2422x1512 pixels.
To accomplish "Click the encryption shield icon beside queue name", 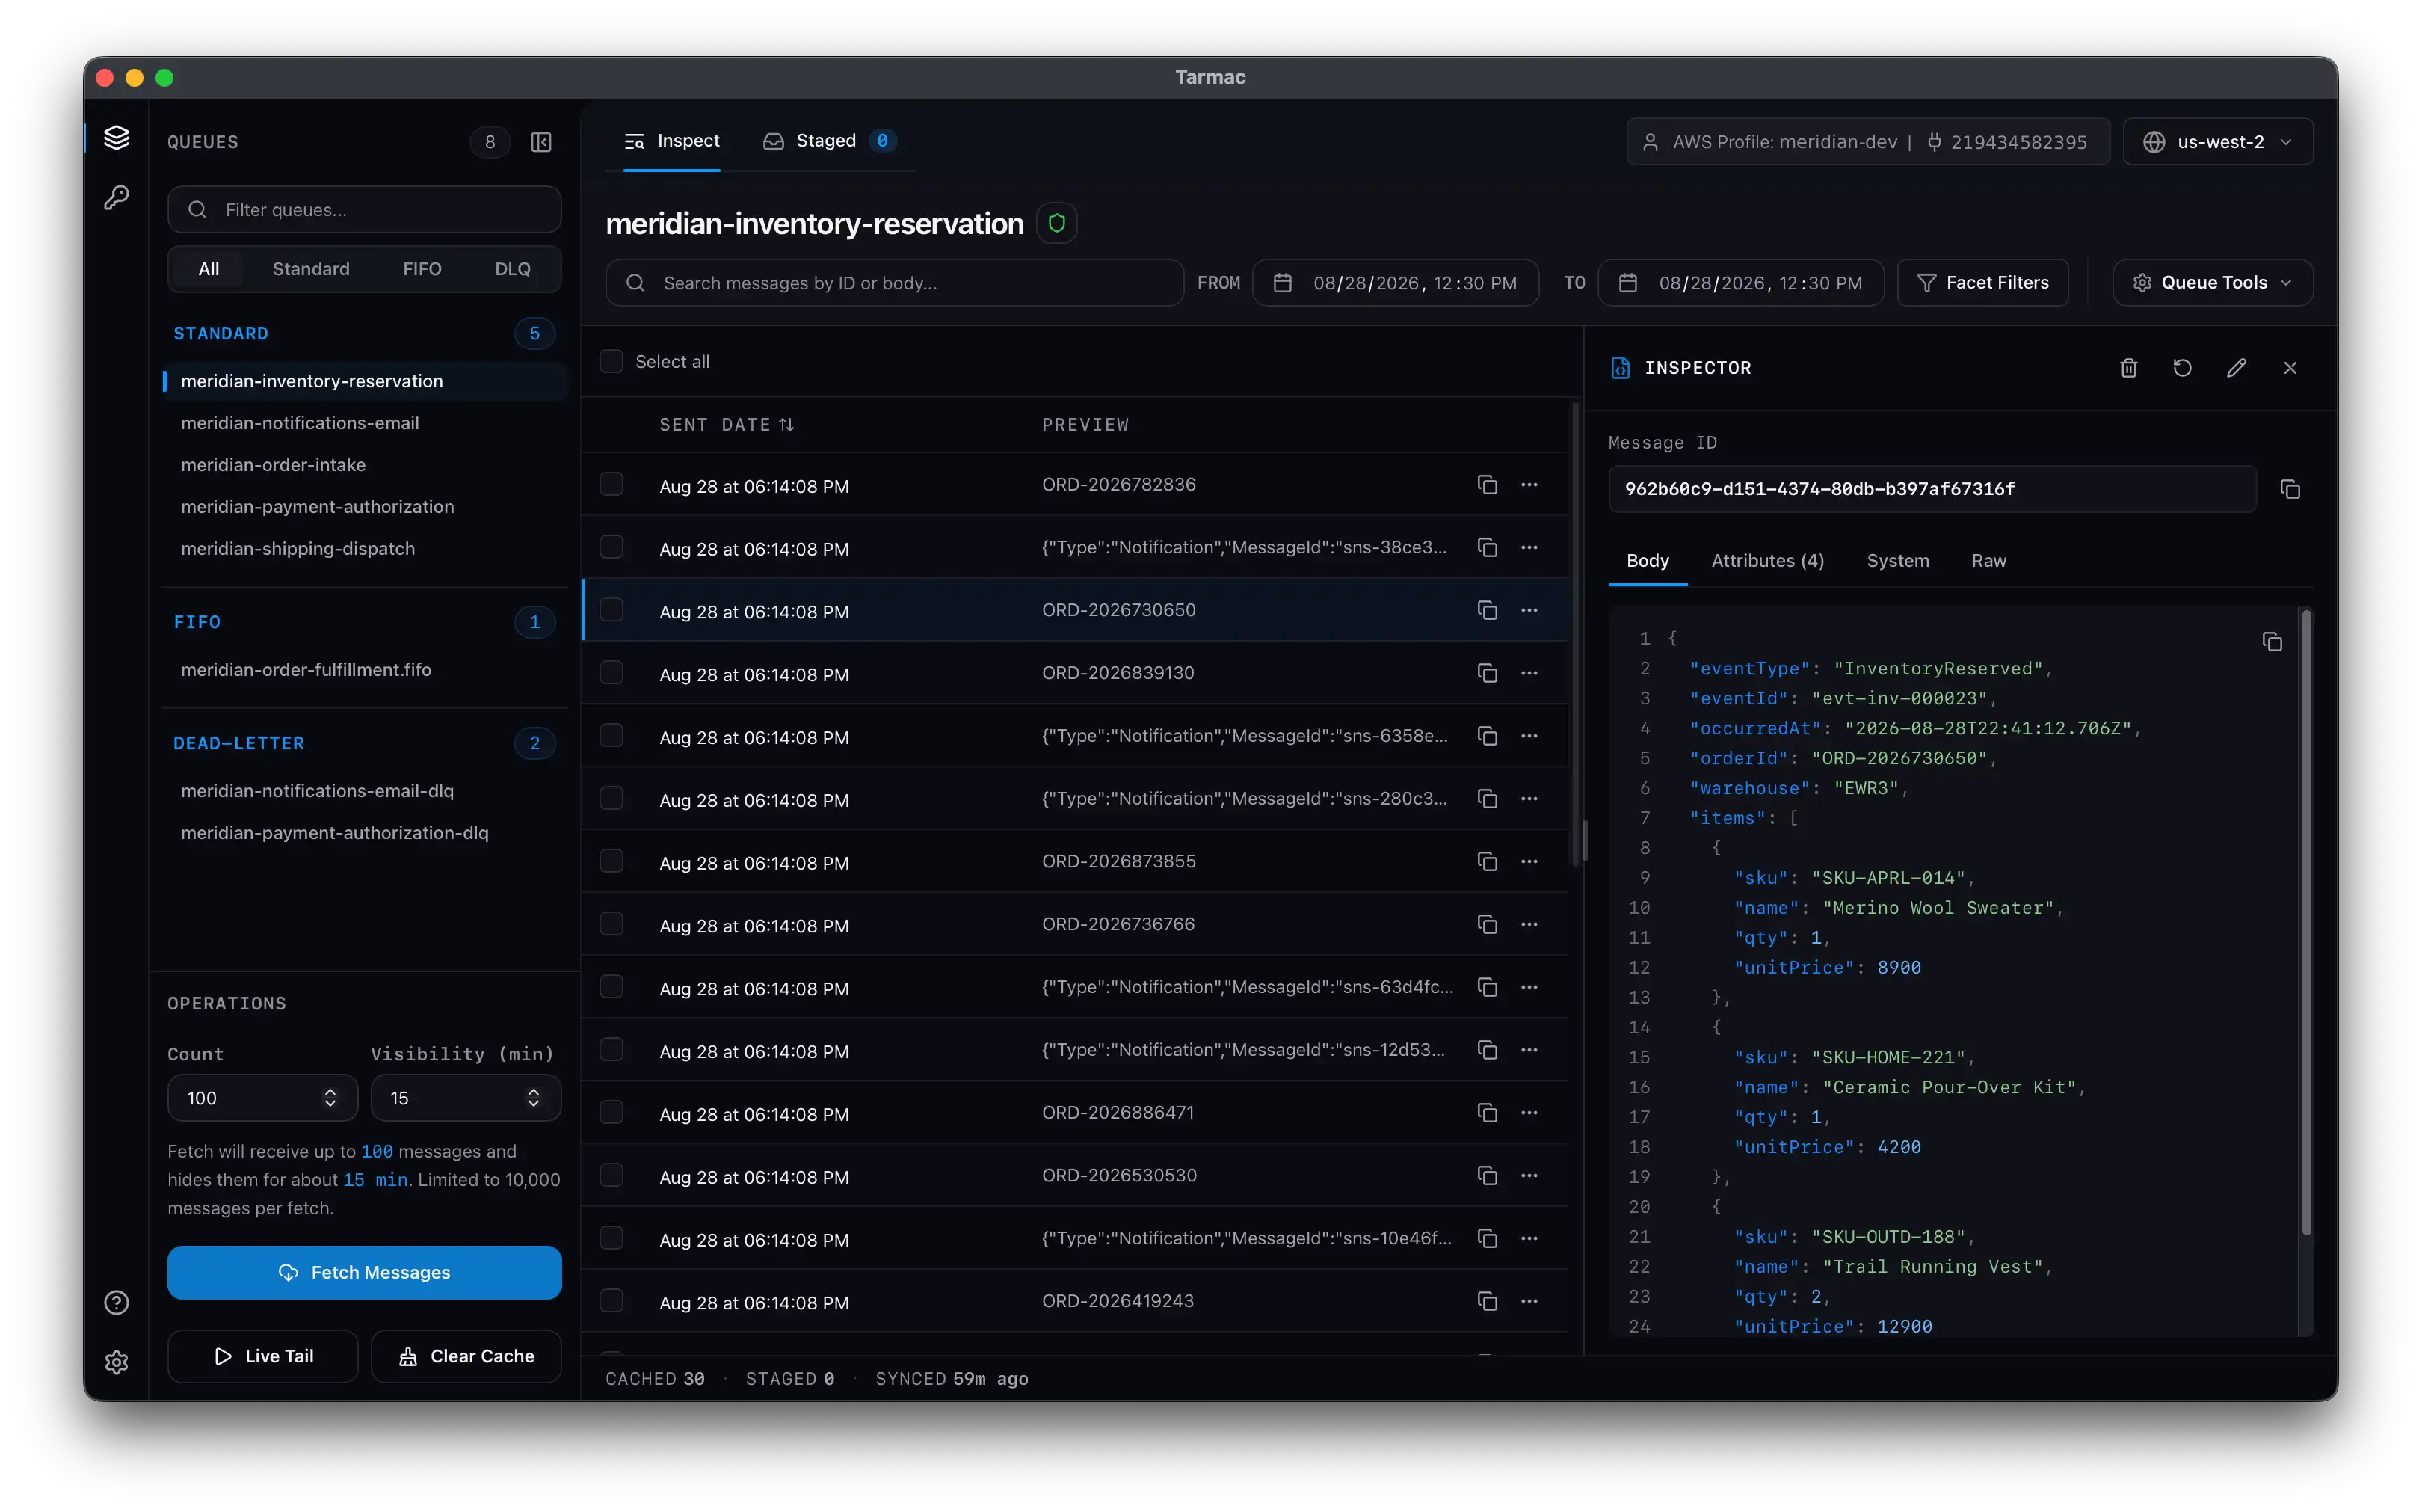I will tap(1056, 223).
